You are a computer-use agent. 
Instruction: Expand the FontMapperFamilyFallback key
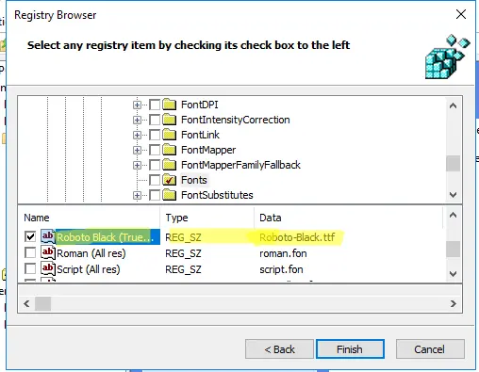click(137, 165)
